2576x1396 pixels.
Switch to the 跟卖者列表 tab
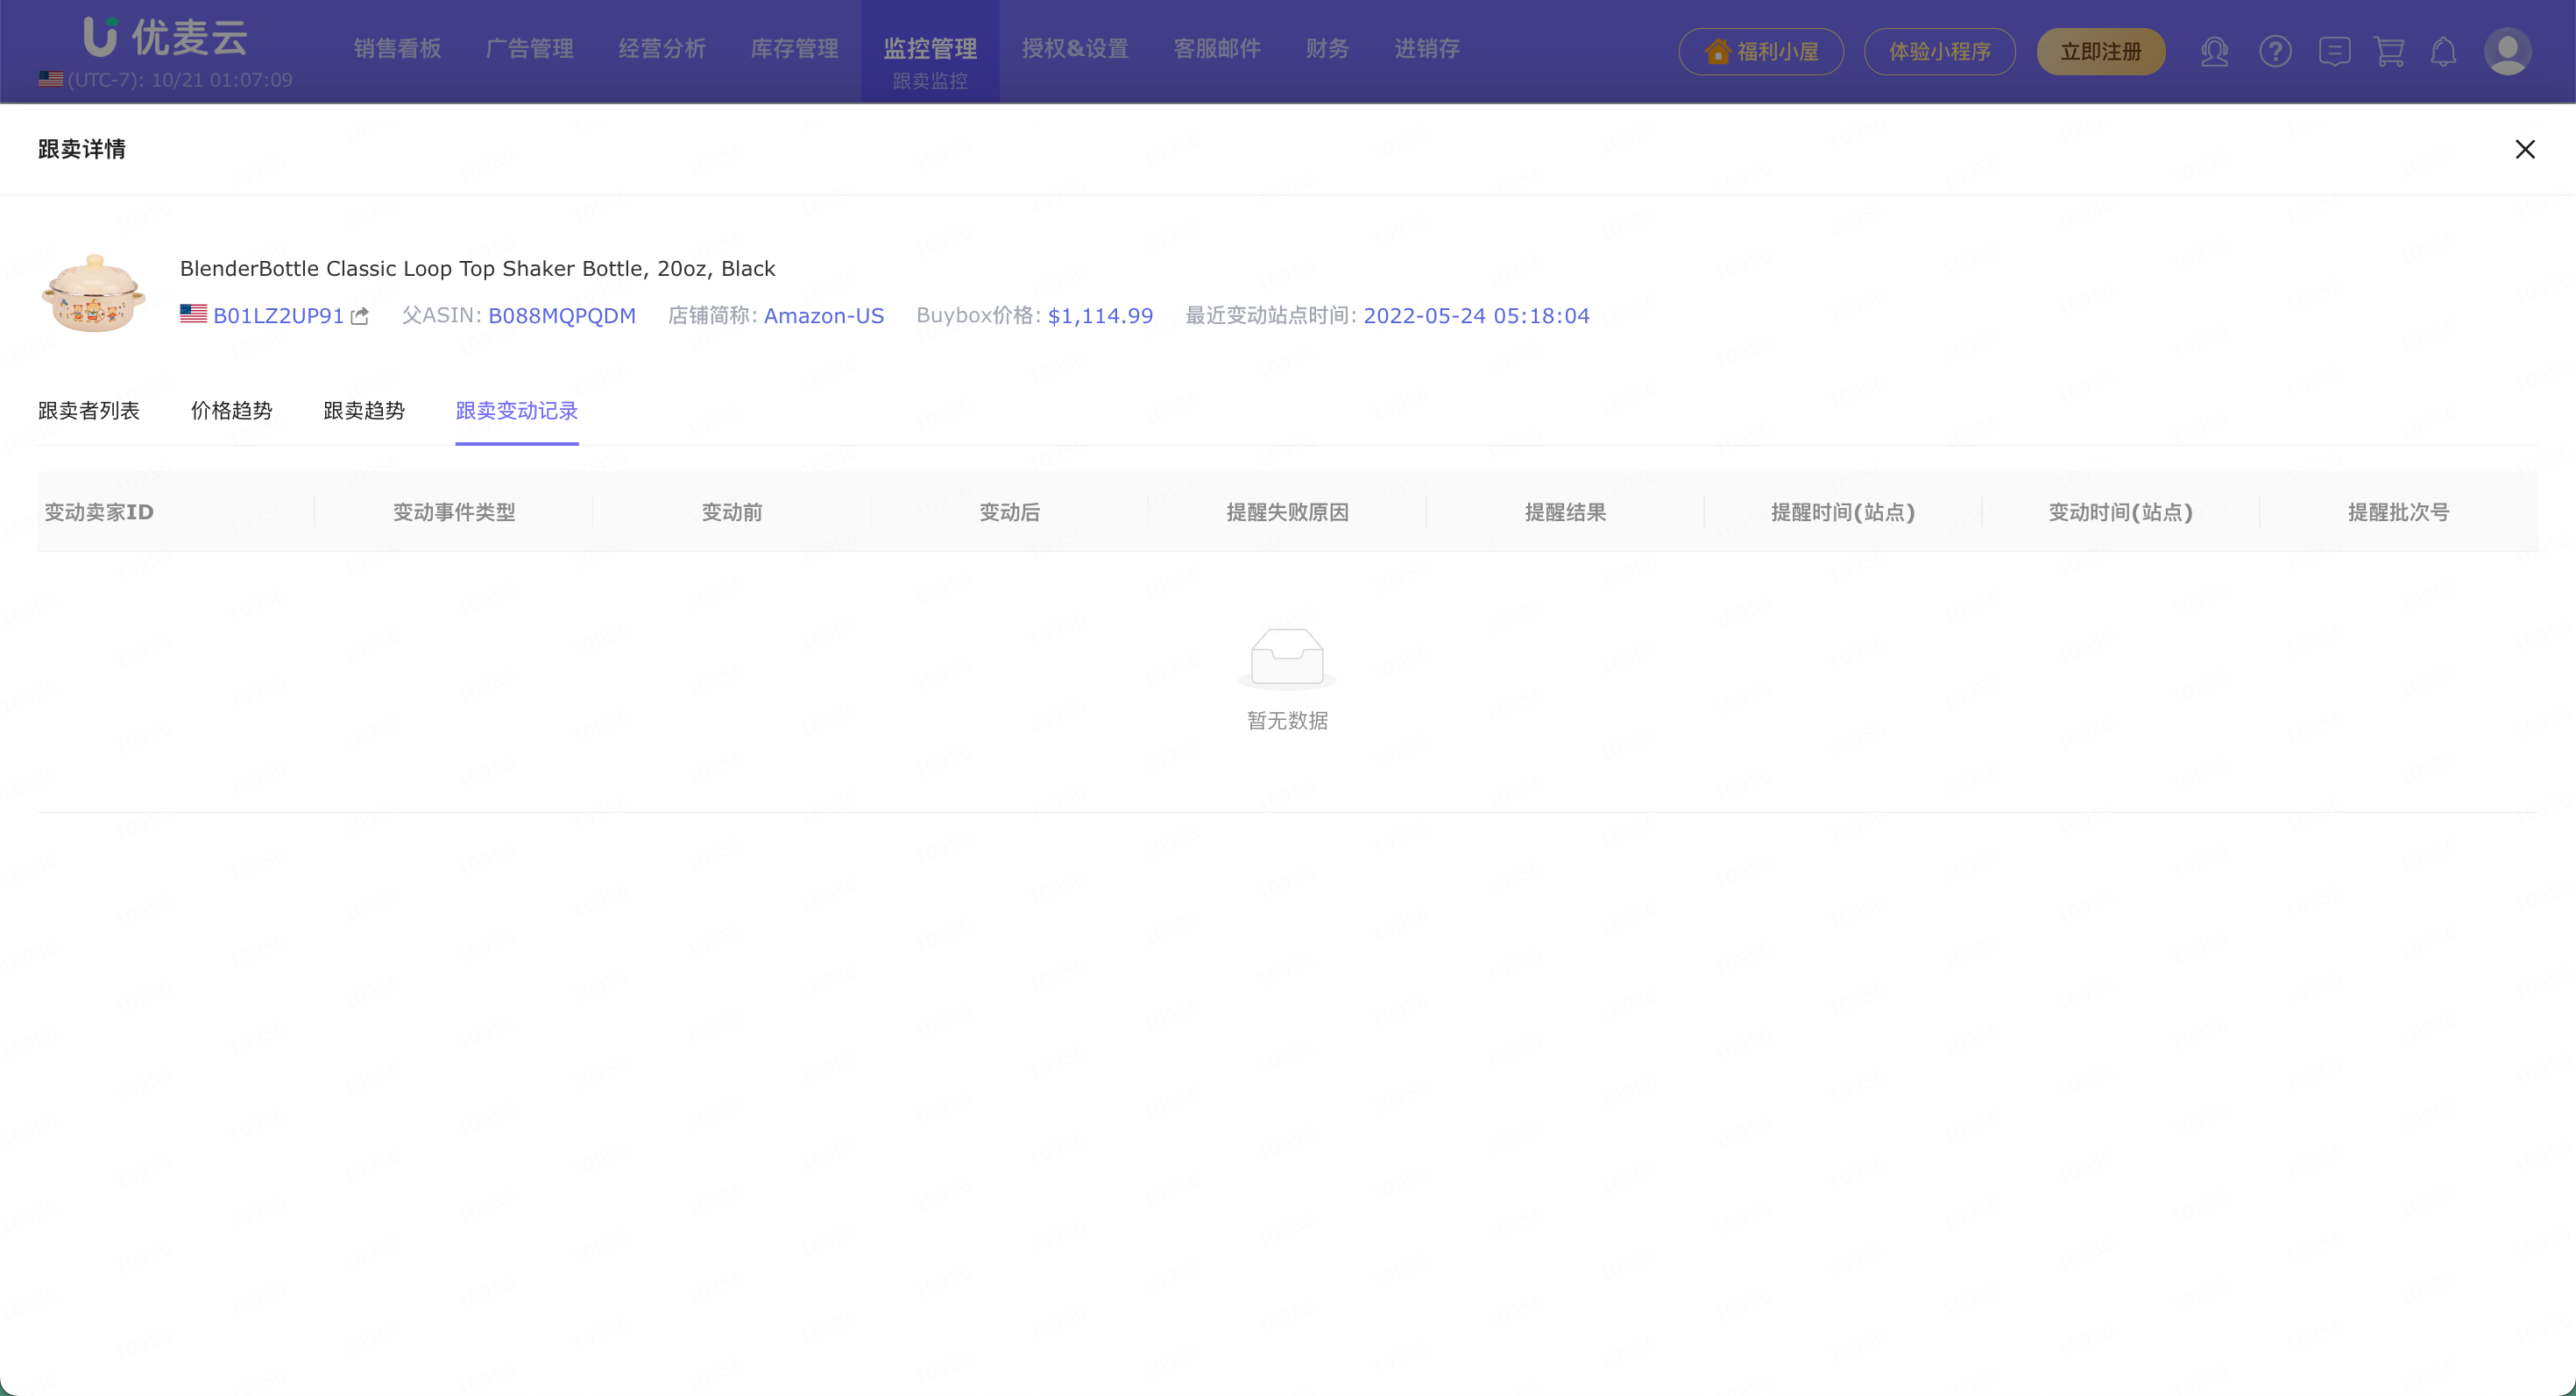(x=89, y=411)
